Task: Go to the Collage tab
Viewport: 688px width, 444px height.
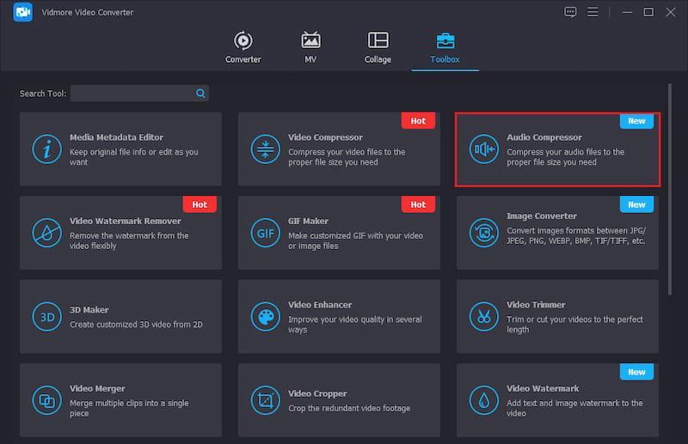Action: [378, 47]
